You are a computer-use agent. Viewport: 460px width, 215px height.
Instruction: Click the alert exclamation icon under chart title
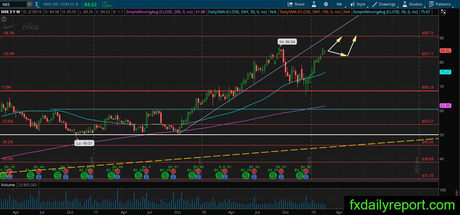(x=3, y=19)
